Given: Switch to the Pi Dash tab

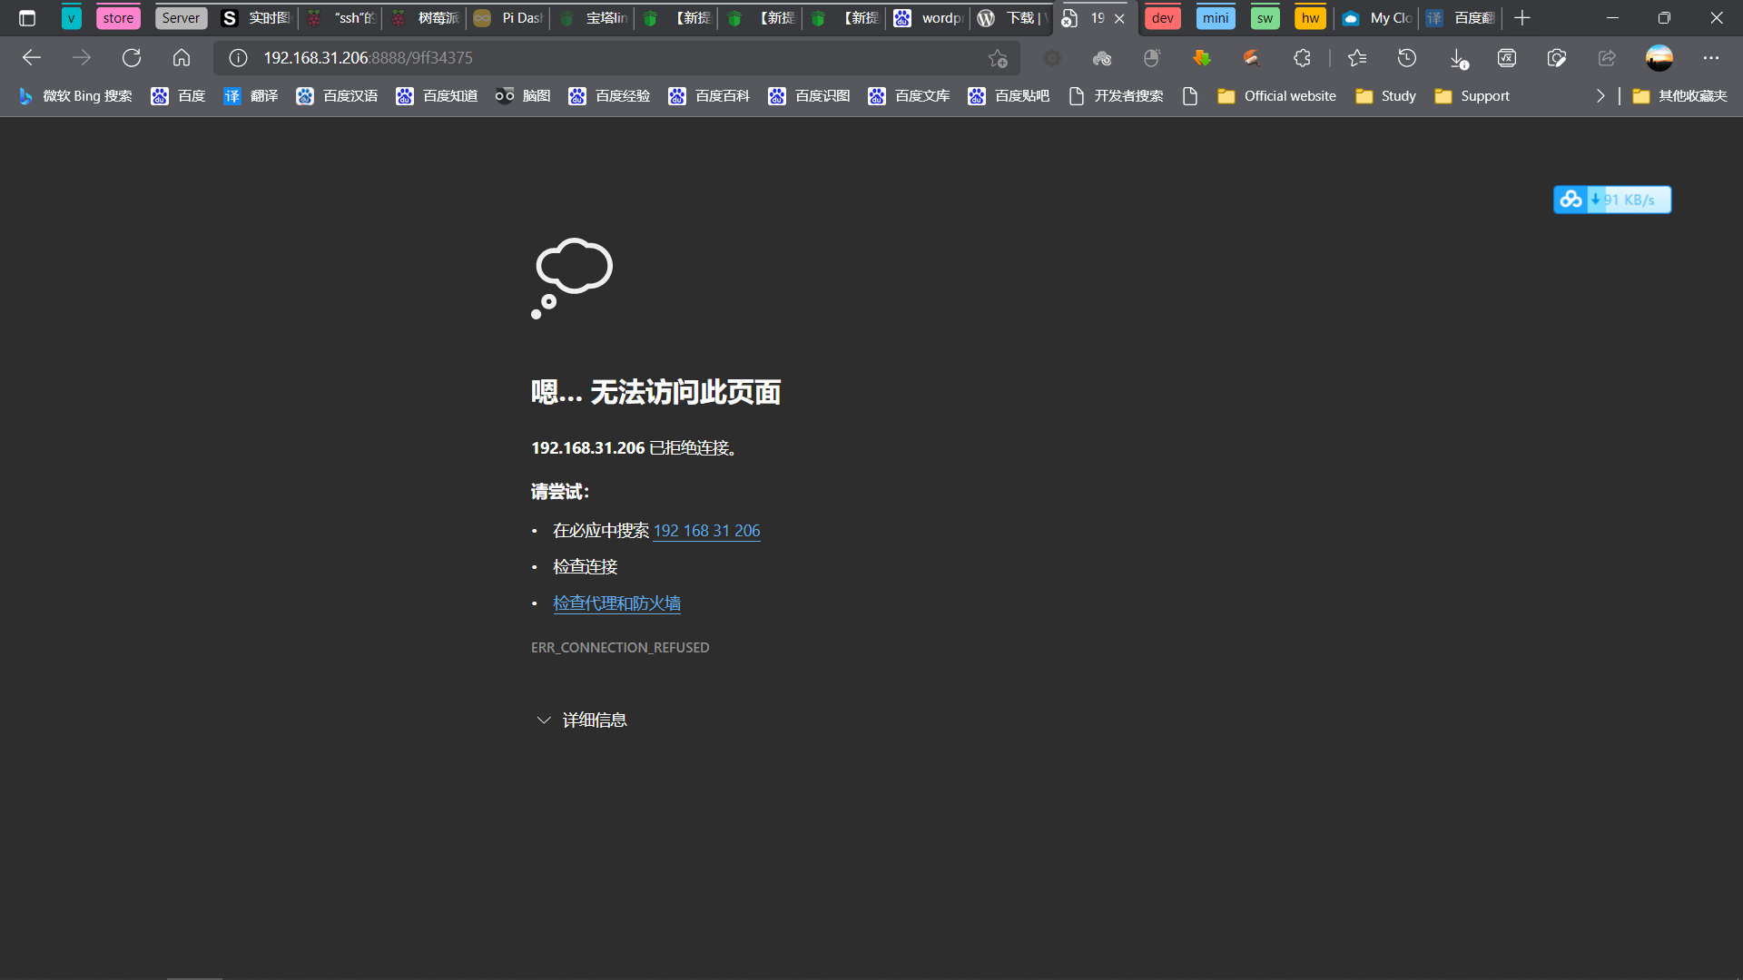Looking at the screenshot, I should [x=508, y=18].
